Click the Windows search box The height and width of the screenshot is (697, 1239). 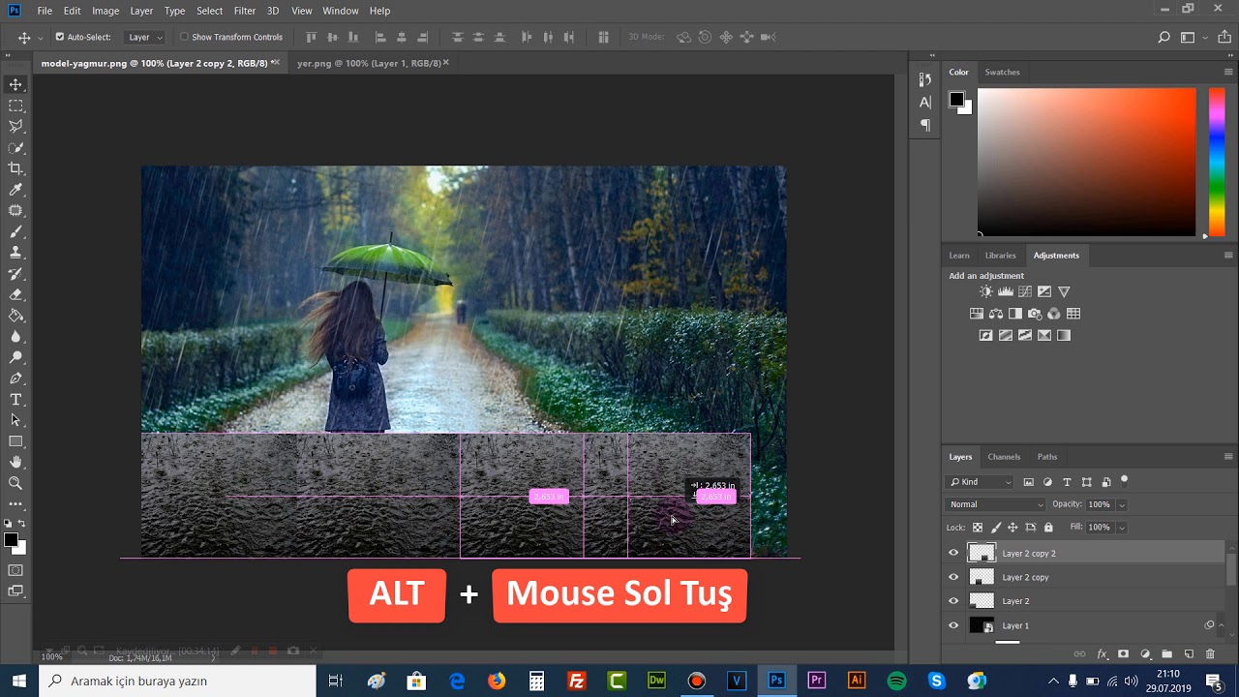pos(177,681)
